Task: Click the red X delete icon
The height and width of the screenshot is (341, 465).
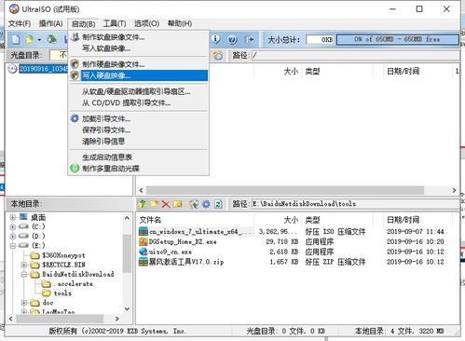Action: pos(166,204)
